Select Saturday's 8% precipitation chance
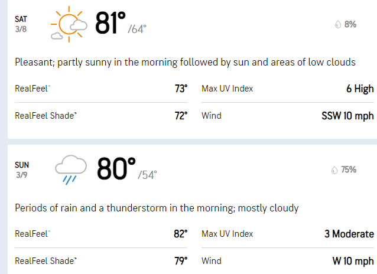 (350, 24)
